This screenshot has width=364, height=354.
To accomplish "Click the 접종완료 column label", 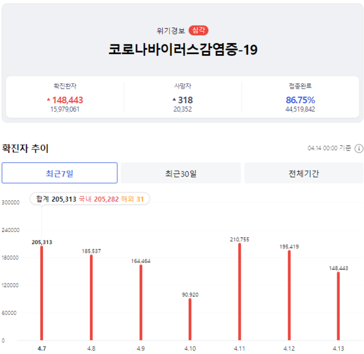I will [x=300, y=86].
